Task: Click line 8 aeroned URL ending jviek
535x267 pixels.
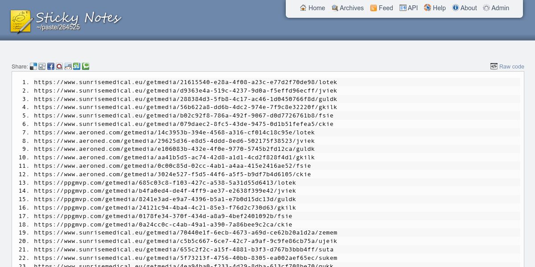Action: (x=174, y=141)
